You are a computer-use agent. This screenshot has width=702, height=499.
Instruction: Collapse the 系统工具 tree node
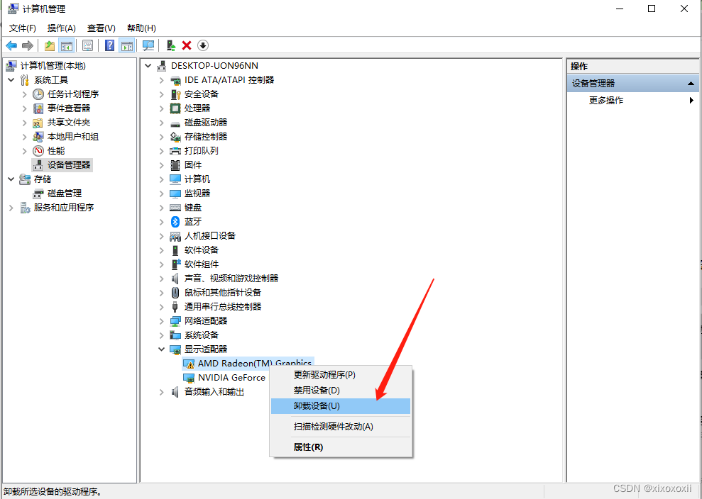(x=11, y=80)
